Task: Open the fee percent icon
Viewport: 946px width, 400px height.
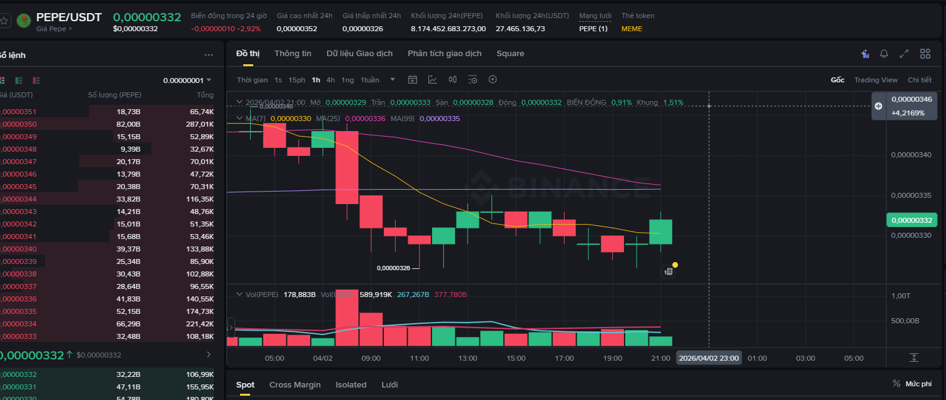Action: (897, 384)
